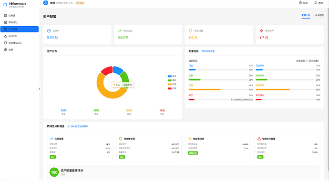Toggle the green bond legend swatch

tap(170, 80)
